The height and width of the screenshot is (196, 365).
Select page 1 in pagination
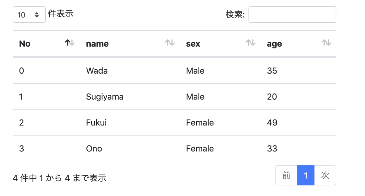[x=306, y=175]
